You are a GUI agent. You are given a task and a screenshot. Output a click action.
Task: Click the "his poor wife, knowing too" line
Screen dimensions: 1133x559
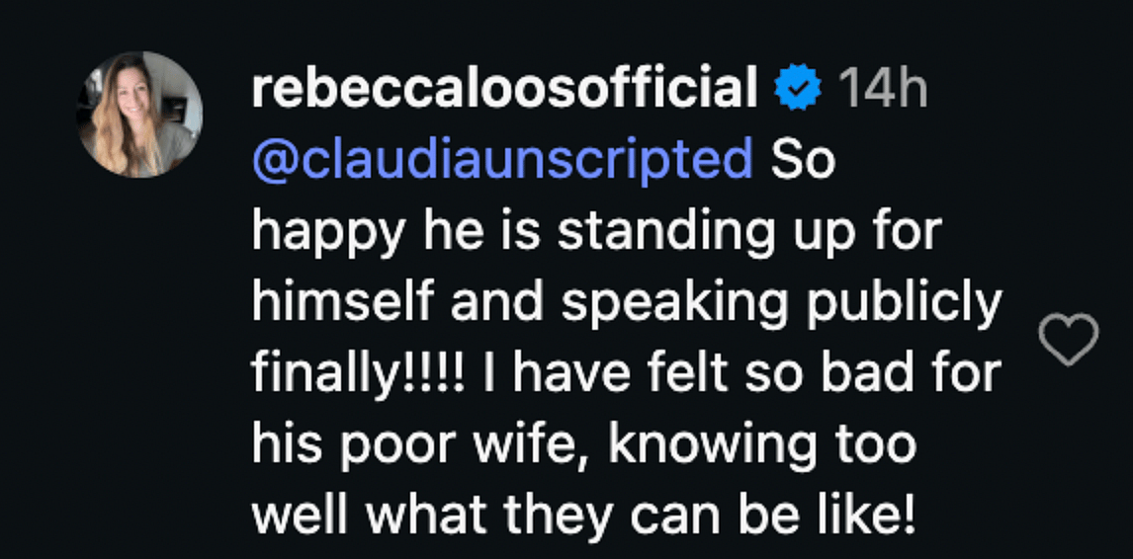[x=583, y=445]
